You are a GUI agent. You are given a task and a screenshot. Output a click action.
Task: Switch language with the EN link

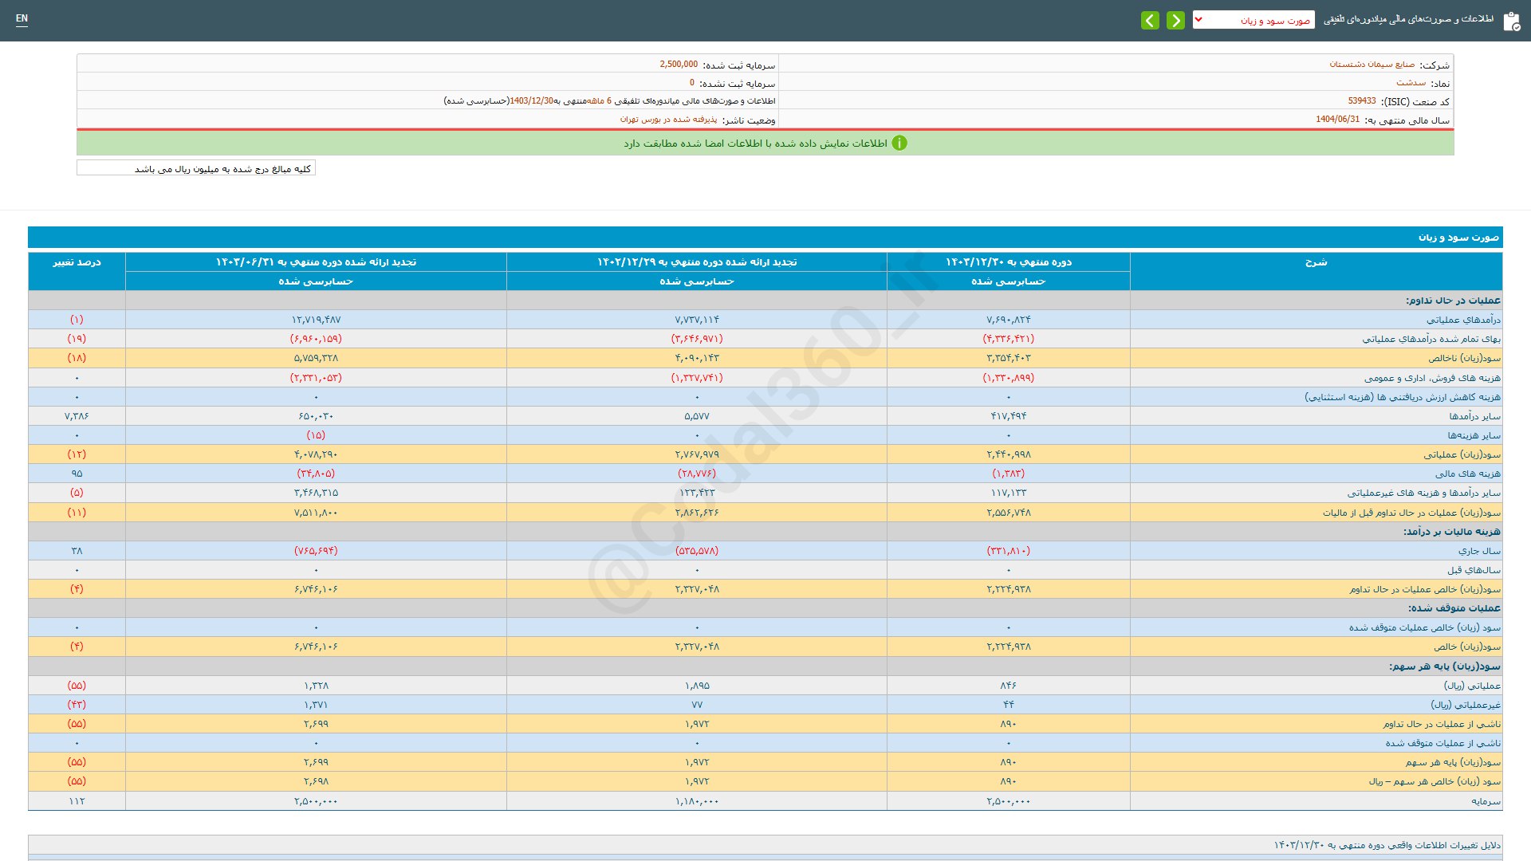(x=22, y=18)
